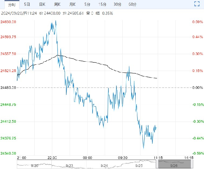
Task: Click the 9/20 segment in timeline navigator
Action: [x=34, y=165]
